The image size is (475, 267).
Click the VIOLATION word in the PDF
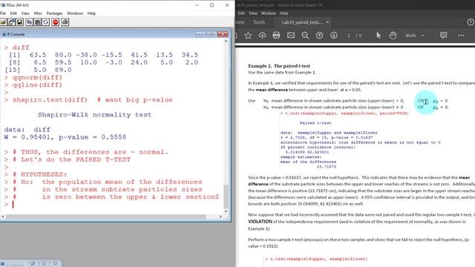pos(260,222)
